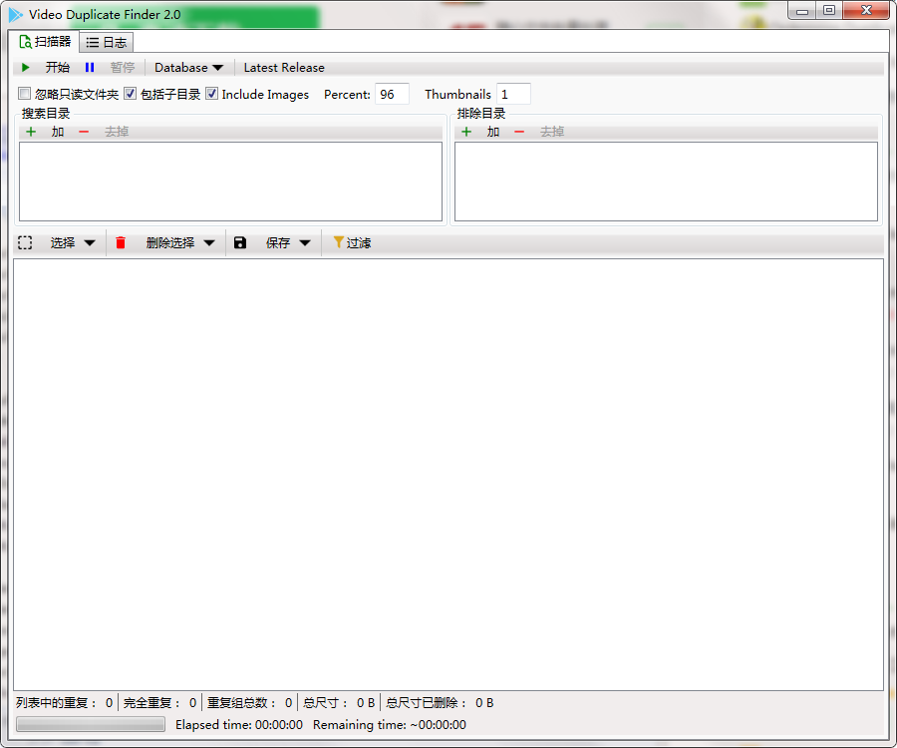Toggle 忽略只读文件夹 checkbox
Screen dimensions: 897x748
point(25,94)
